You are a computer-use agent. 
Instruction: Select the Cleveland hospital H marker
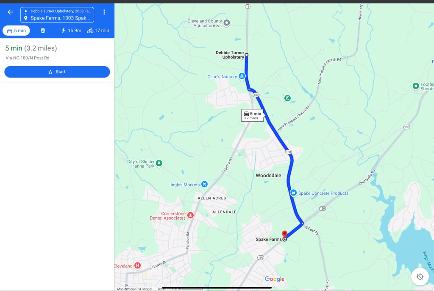(x=137, y=266)
